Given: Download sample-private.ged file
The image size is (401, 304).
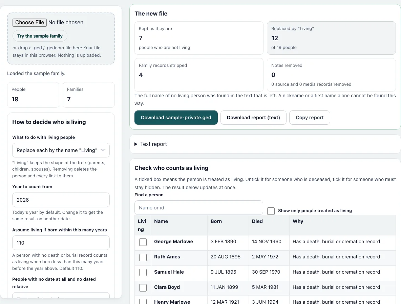Looking at the screenshot, I should pos(176,118).
